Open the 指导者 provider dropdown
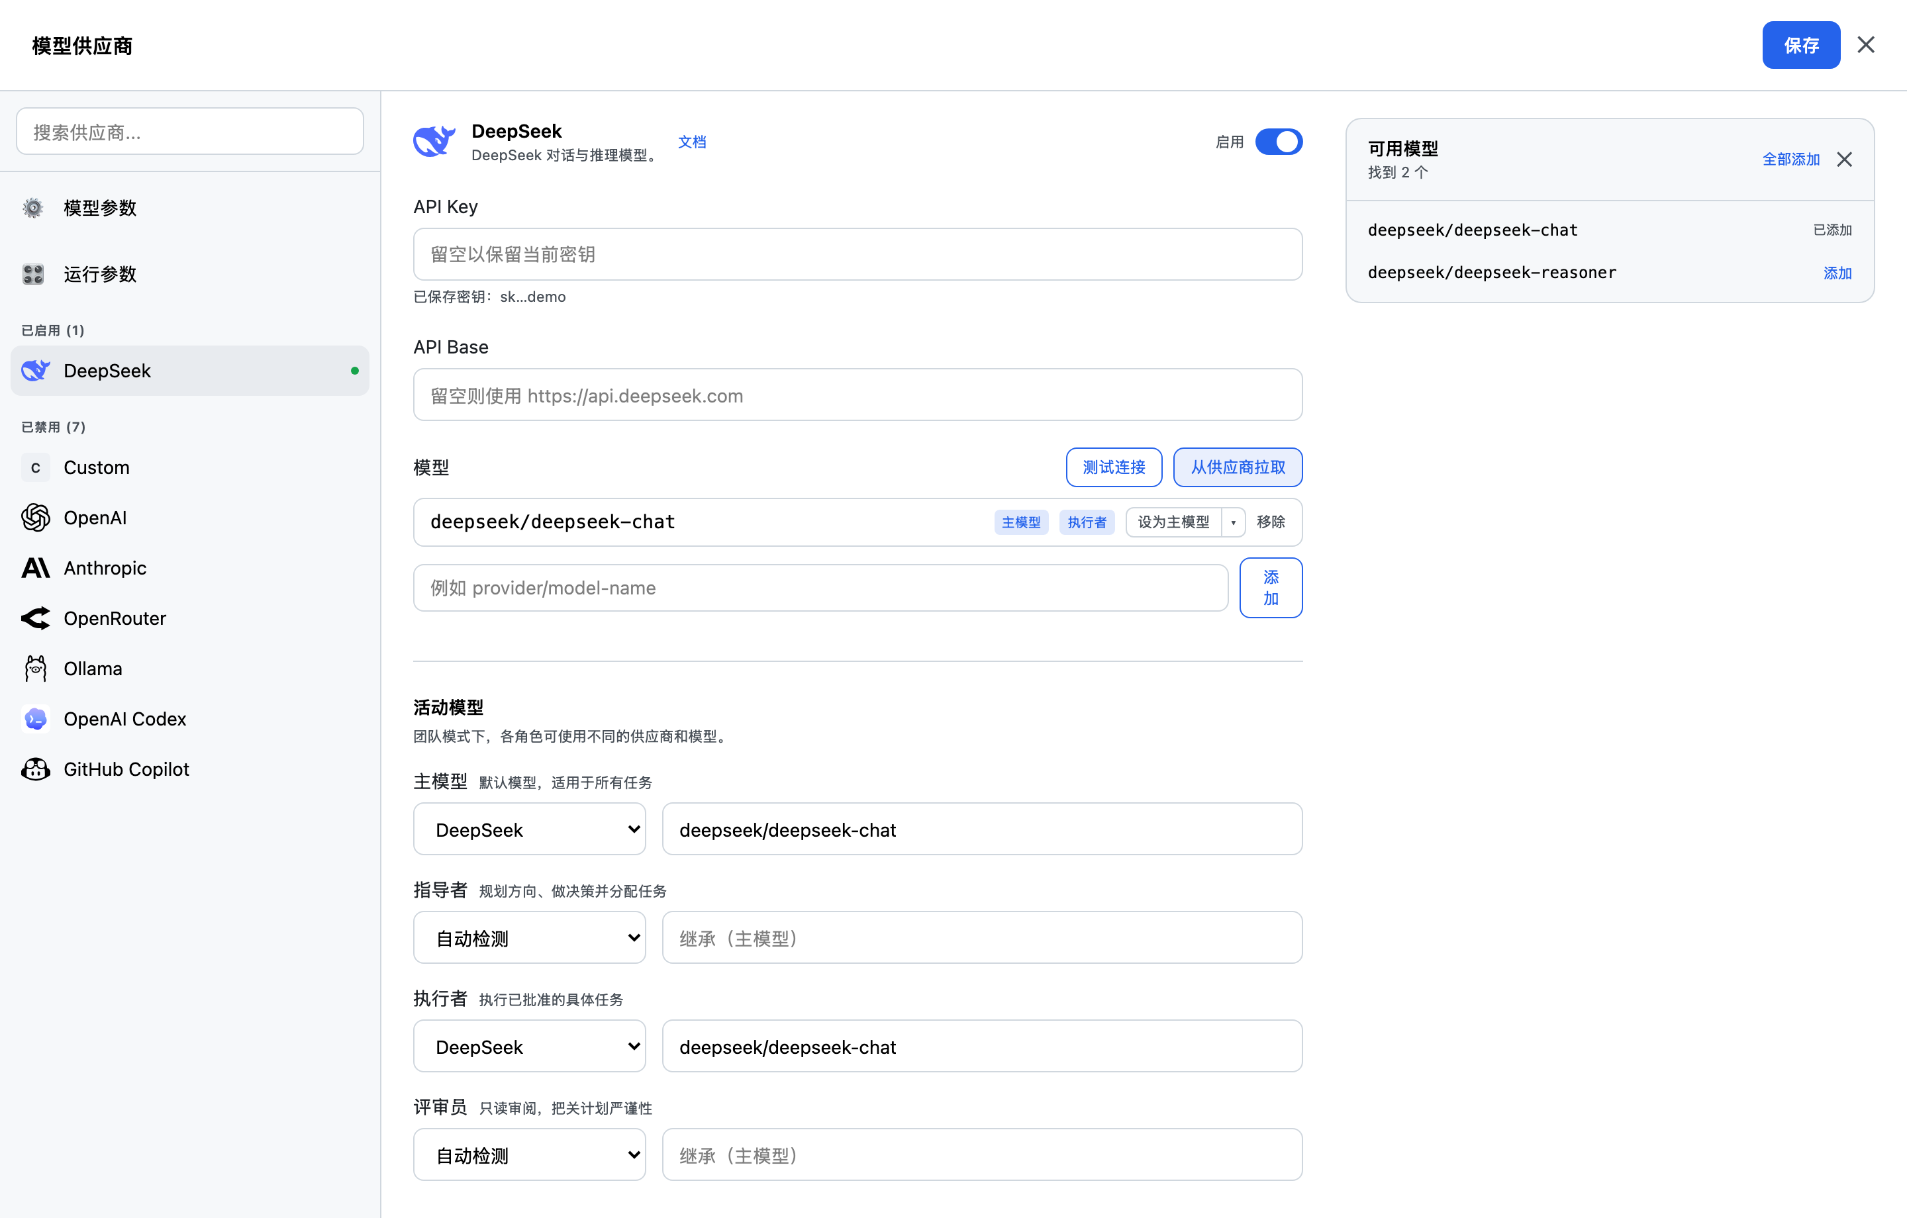The height and width of the screenshot is (1218, 1907). pos(529,937)
